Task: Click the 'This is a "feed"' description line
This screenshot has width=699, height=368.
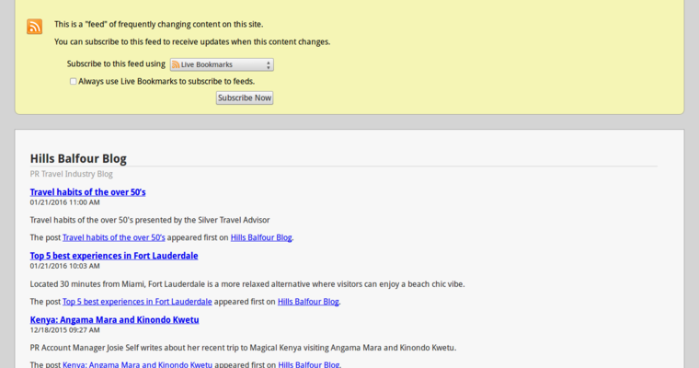Action: click(x=159, y=24)
